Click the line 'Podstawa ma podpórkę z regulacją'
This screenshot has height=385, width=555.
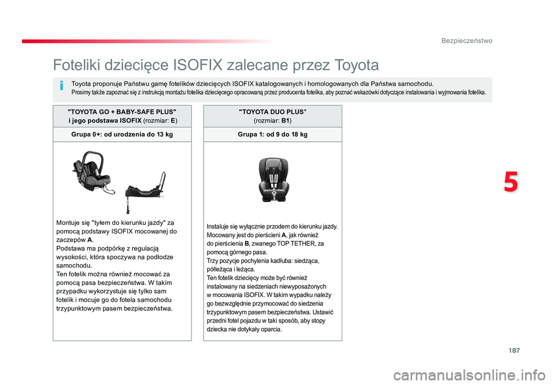tap(108, 249)
